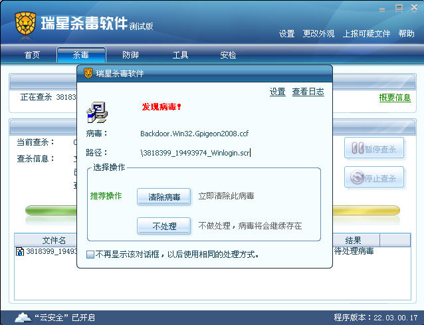424x325 pixels.
Task: Open 设置 in the main window header
Action: click(286, 34)
